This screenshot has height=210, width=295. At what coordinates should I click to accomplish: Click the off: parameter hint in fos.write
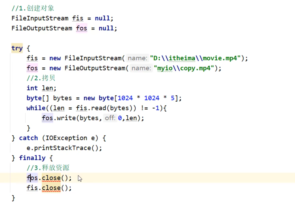110,118
